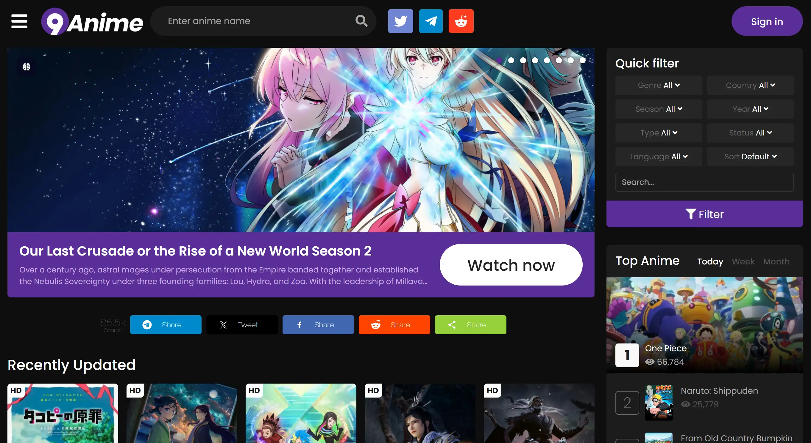Tweet this page via X button
This screenshot has height=443, width=811.
click(x=242, y=324)
